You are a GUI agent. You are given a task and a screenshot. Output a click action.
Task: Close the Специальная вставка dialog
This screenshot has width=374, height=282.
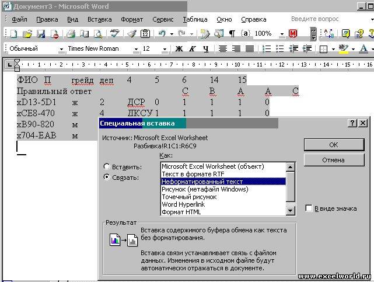click(363, 123)
